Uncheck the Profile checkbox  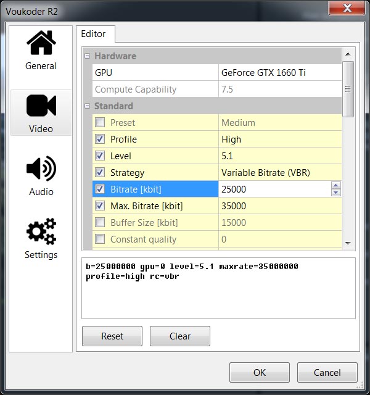pyautogui.click(x=100, y=139)
